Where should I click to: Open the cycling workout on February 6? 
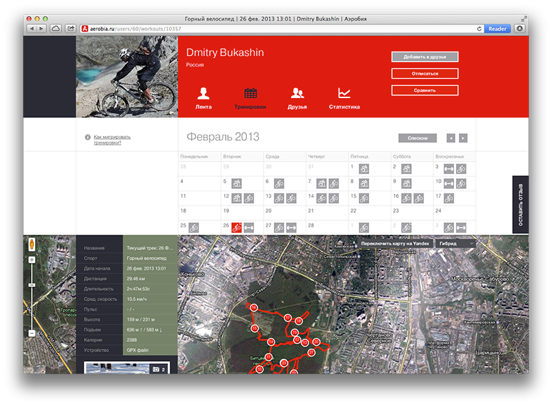point(279,184)
